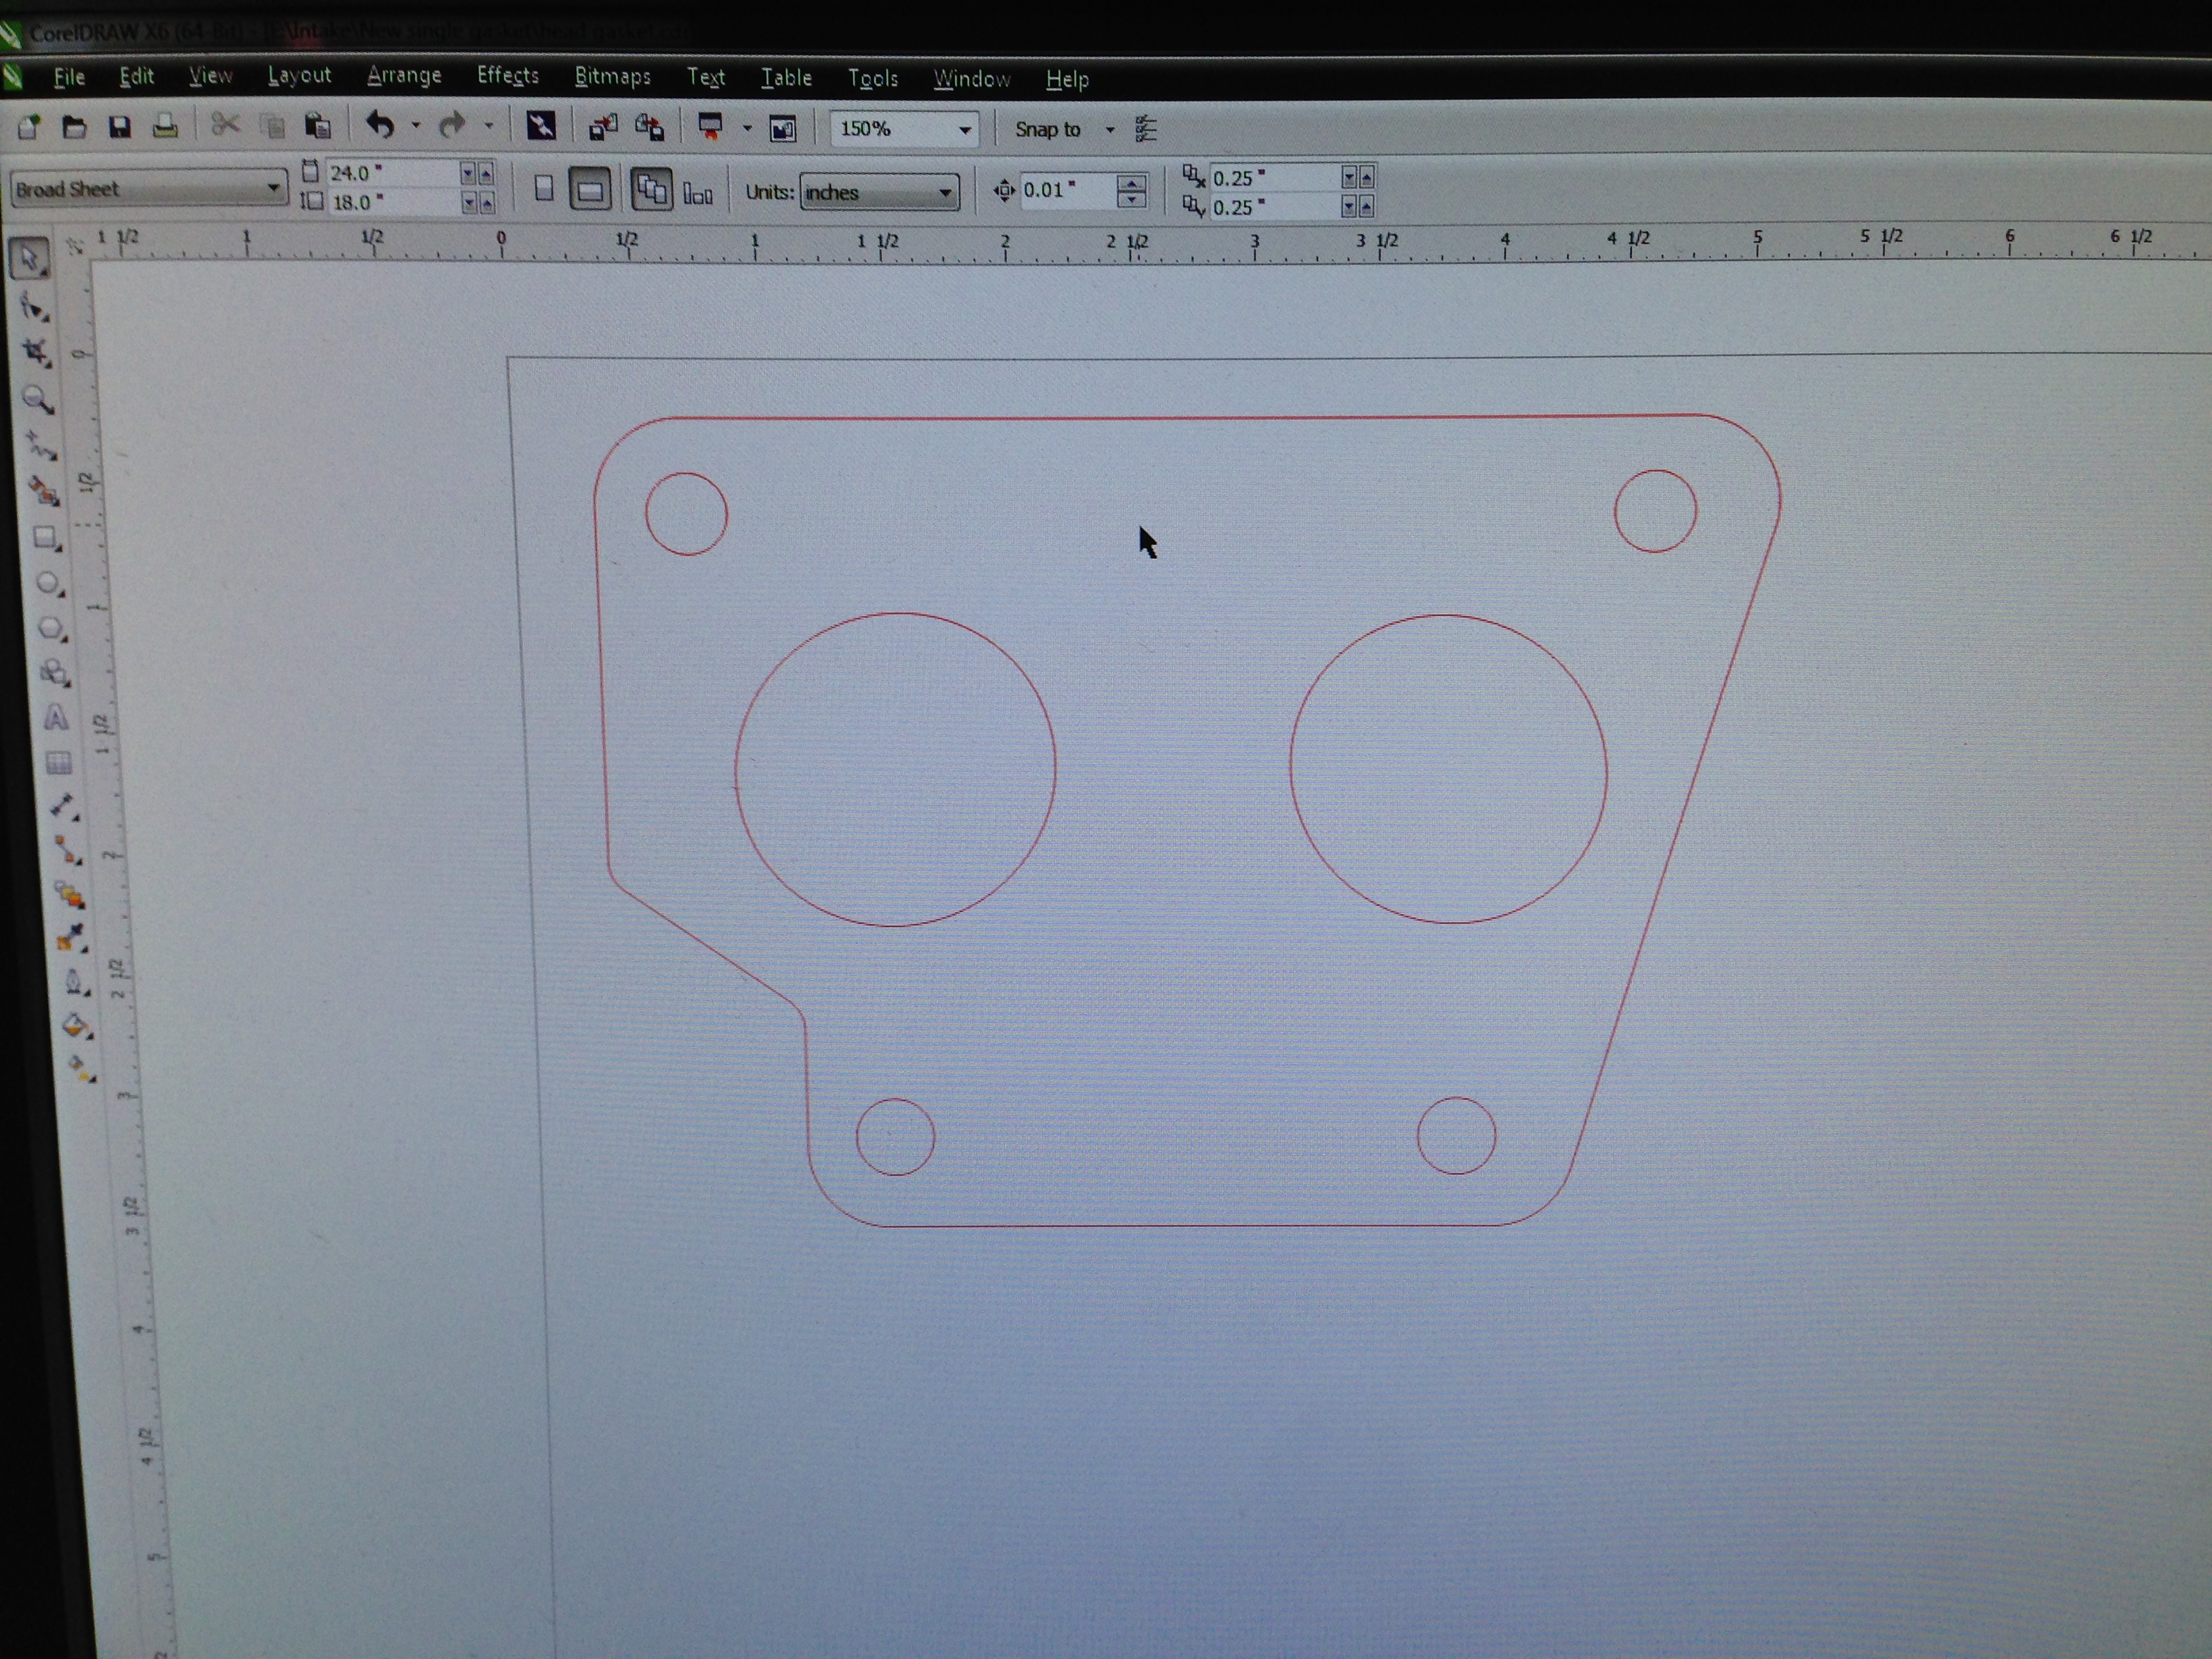Open the Application launcher

tap(711, 127)
